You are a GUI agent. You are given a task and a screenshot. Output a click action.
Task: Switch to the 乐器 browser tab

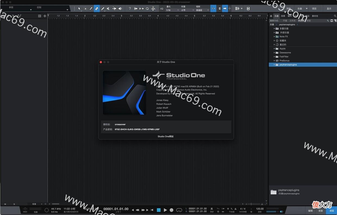click(276, 16)
